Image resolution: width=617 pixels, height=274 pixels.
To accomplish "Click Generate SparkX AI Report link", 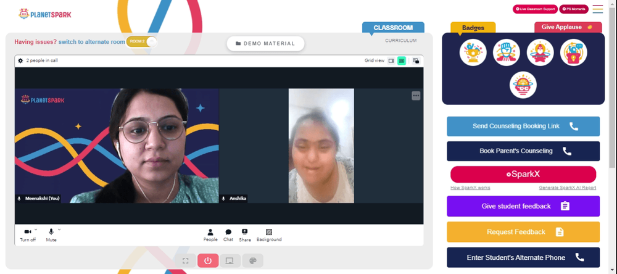I will tap(568, 188).
